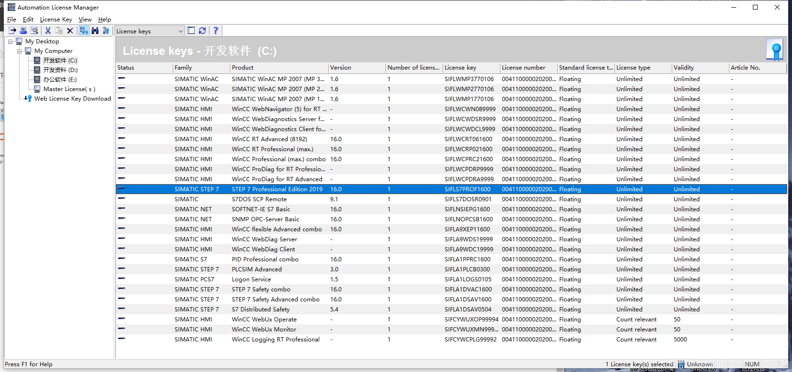Viewport: 792px width, 372px height.
Task: Select the WinCC WebNavigator (5) for RT row
Action: (451, 109)
